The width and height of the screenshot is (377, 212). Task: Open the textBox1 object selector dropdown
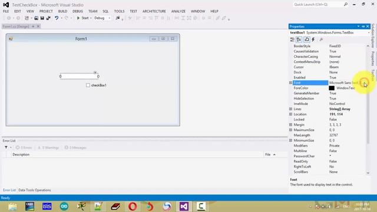pos(369,32)
